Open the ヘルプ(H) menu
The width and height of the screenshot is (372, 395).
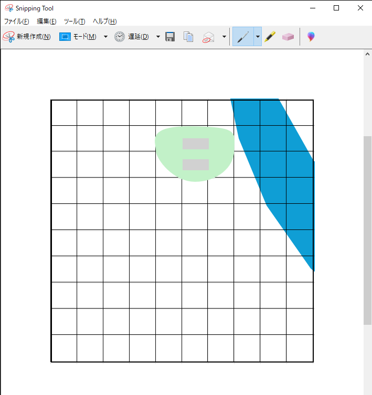click(x=105, y=21)
